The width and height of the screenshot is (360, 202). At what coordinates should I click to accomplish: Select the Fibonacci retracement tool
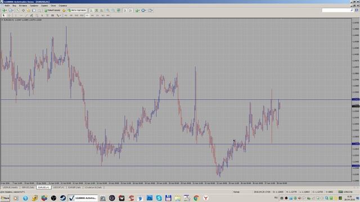[37, 15]
